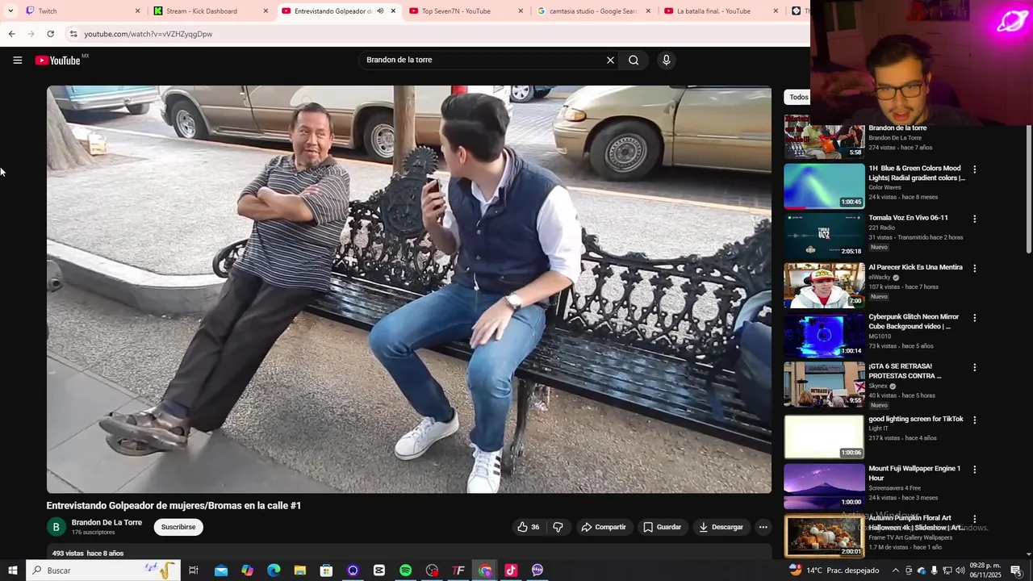
Task: Open options for 'Al Parecer Kick' video
Action: (x=974, y=268)
